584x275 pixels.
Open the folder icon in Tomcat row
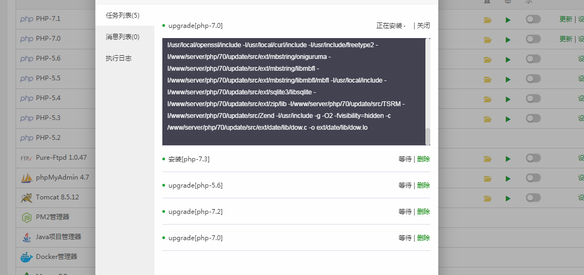488,198
